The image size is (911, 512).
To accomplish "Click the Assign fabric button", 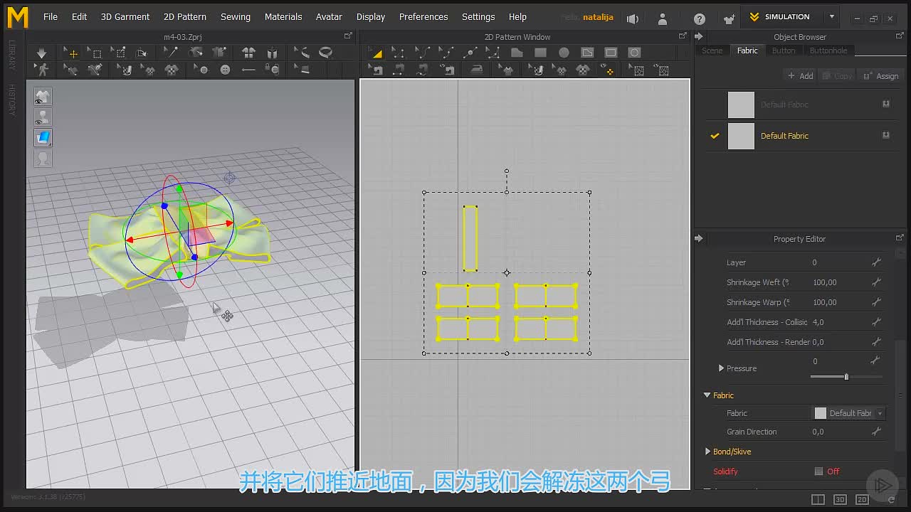I will pyautogui.click(x=881, y=76).
